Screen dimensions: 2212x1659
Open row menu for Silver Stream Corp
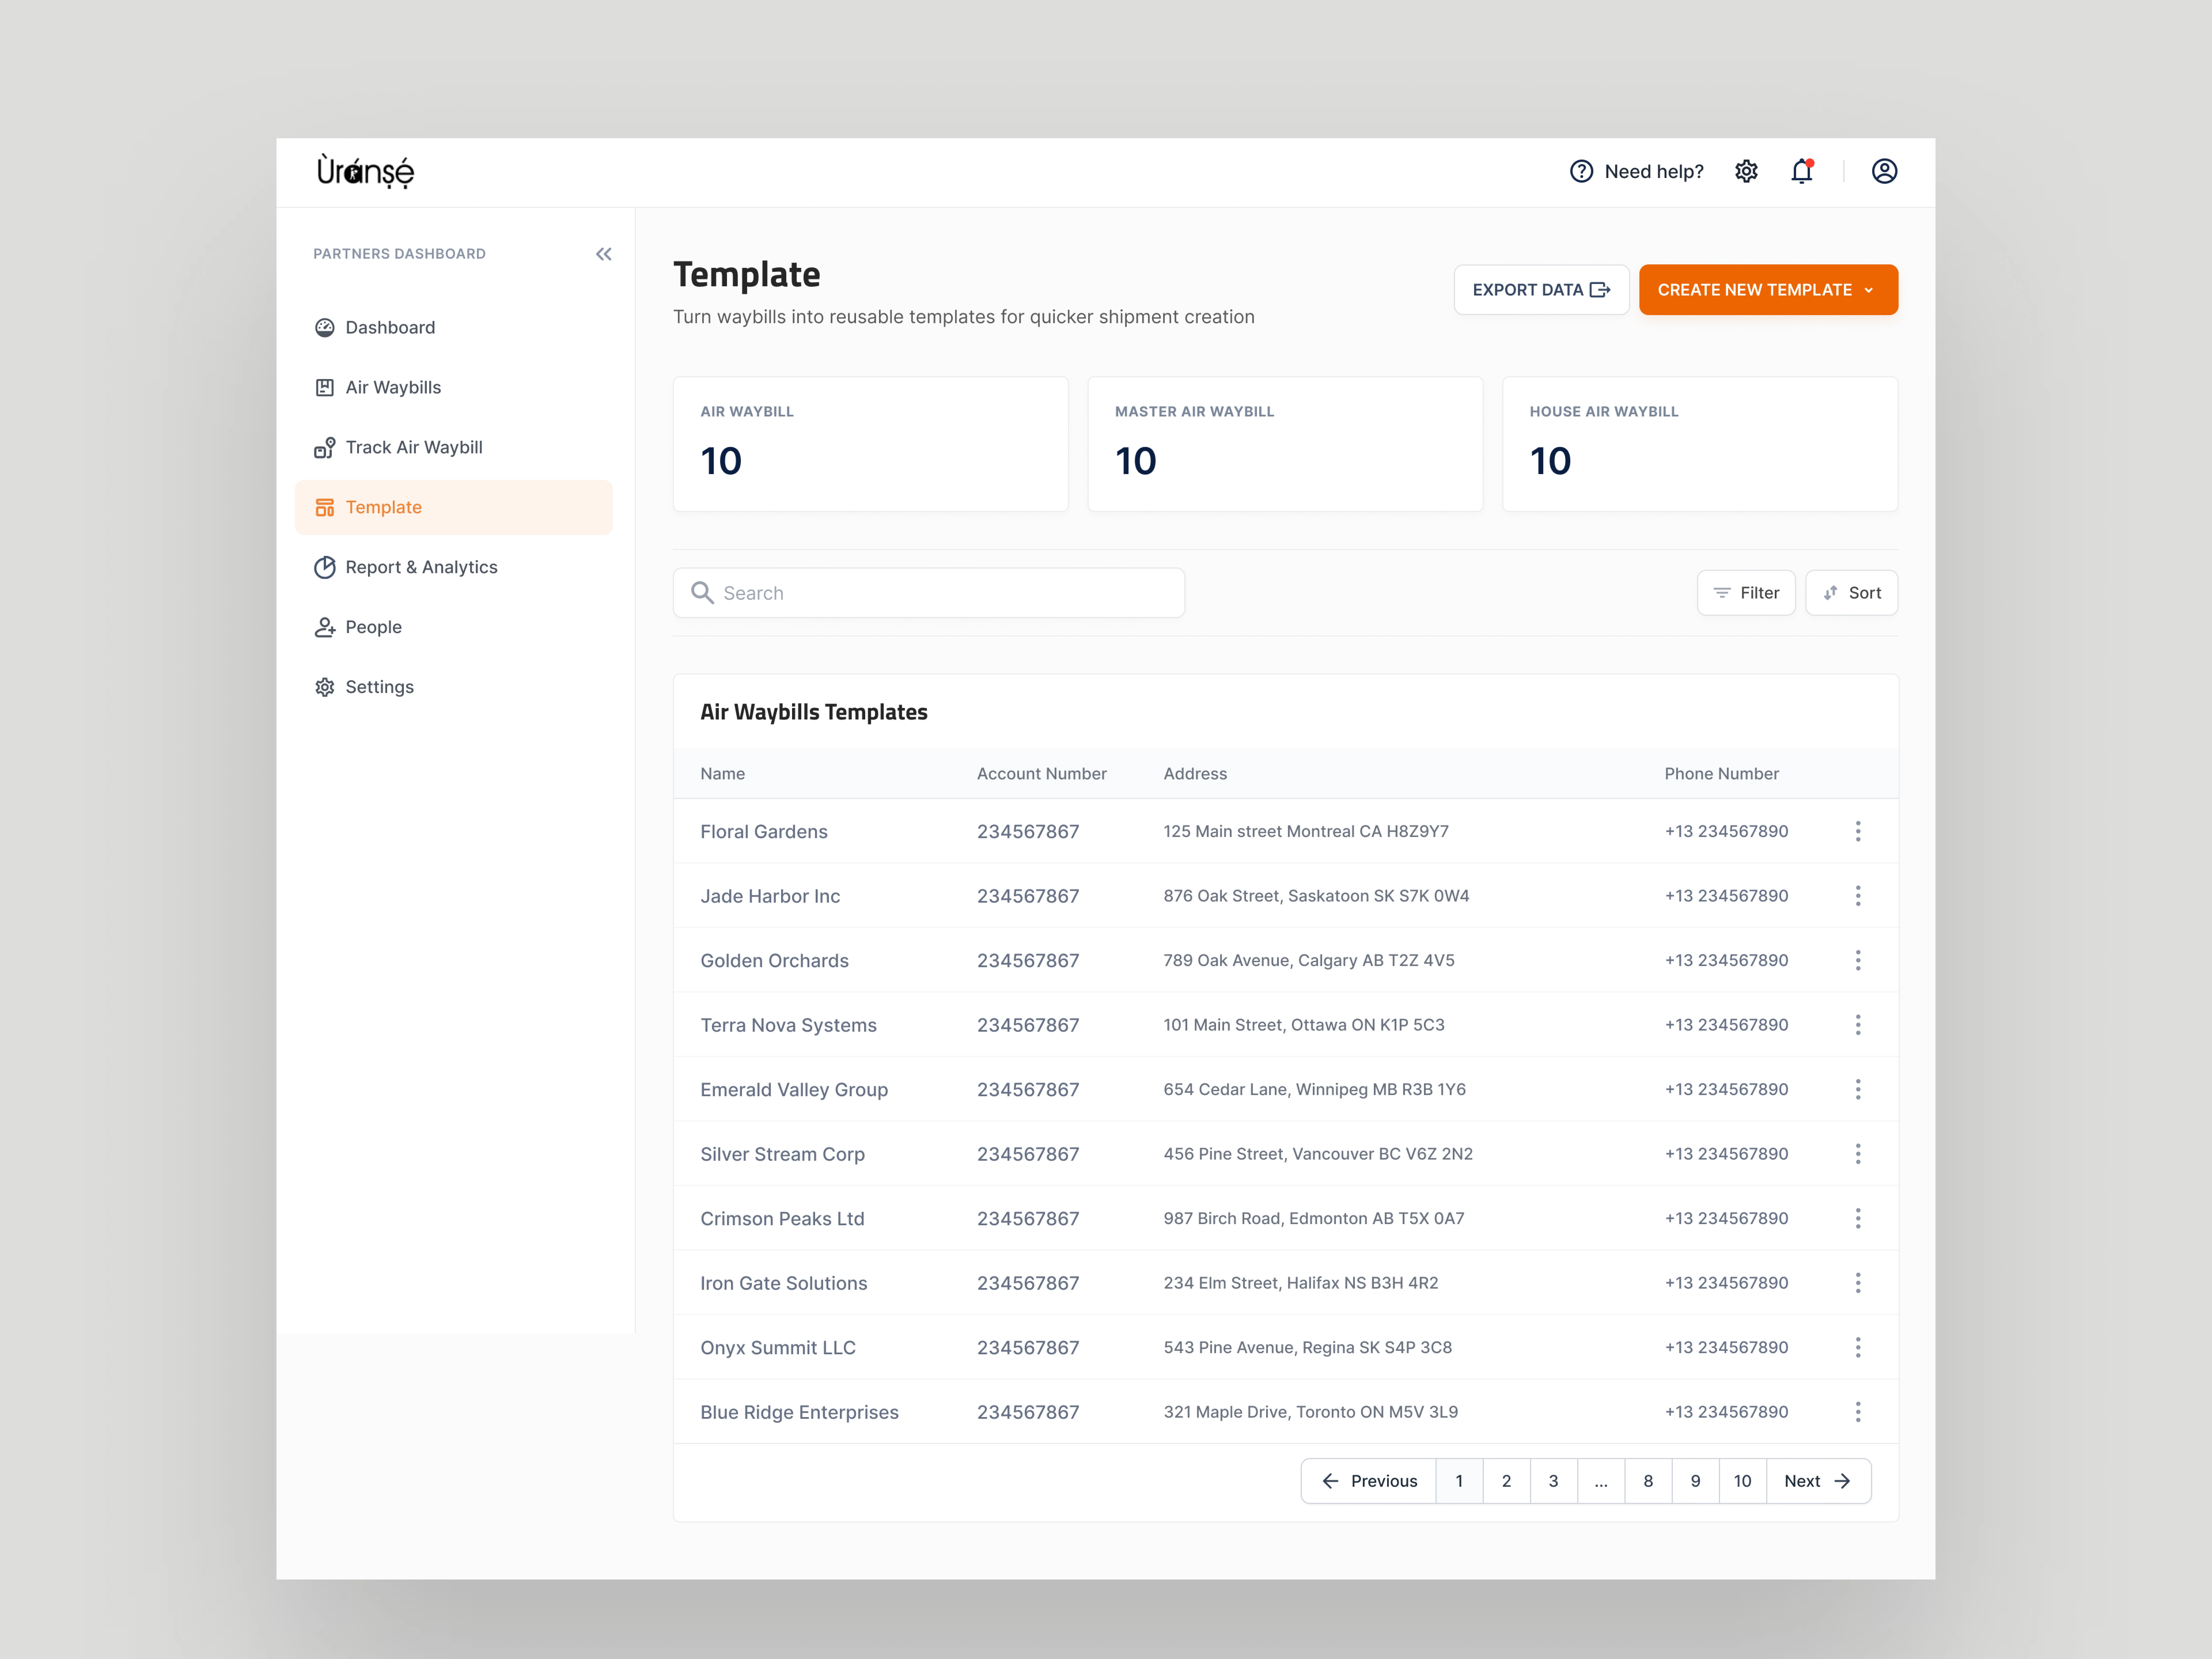point(1858,1154)
